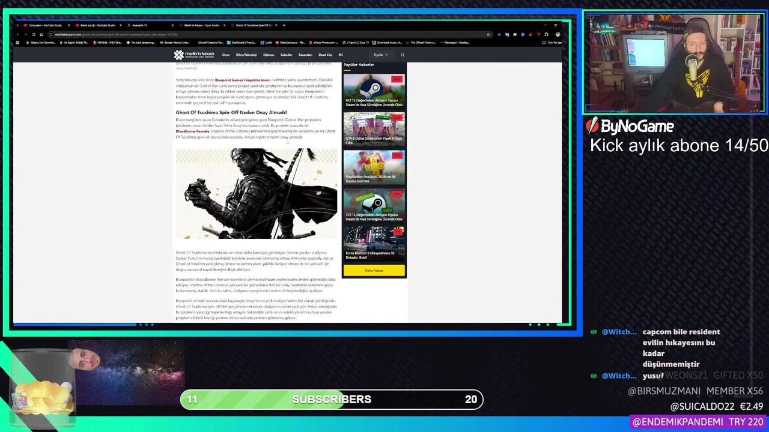The width and height of the screenshot is (769, 432).
Task: Click the Kick aylık abone 14/50 overlay text
Action: pos(678,146)
